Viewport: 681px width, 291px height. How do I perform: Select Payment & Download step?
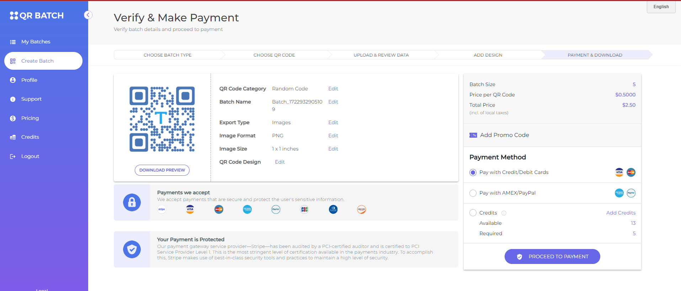pyautogui.click(x=595, y=55)
